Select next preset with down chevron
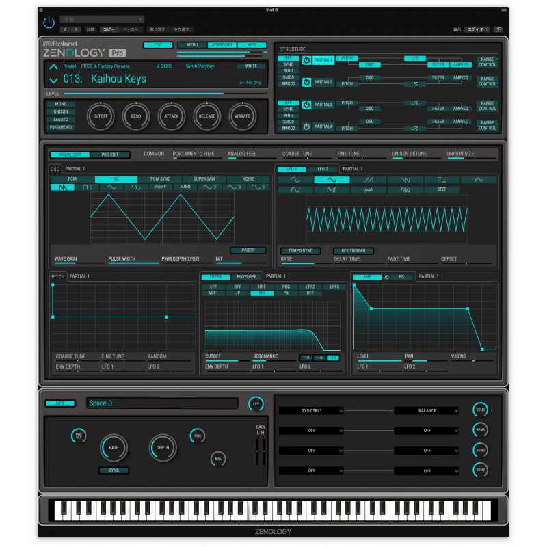Viewport: 547px width, 547px height. coord(53,81)
